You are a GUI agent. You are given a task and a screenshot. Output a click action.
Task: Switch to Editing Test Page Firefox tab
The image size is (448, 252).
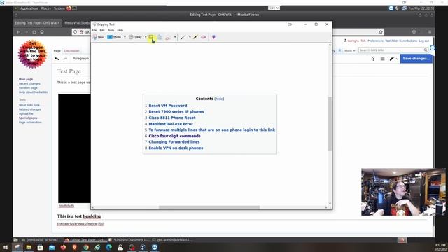click(x=37, y=23)
